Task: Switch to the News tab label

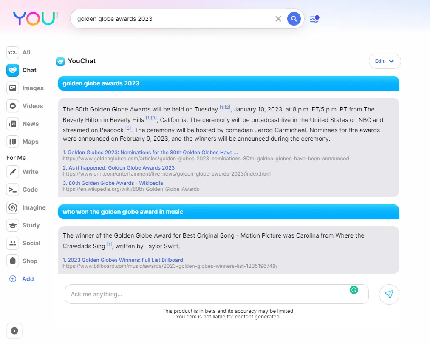Action: click(x=31, y=124)
